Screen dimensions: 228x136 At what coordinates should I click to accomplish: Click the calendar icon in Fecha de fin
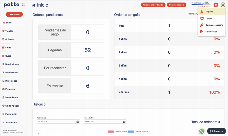(x=124, y=122)
